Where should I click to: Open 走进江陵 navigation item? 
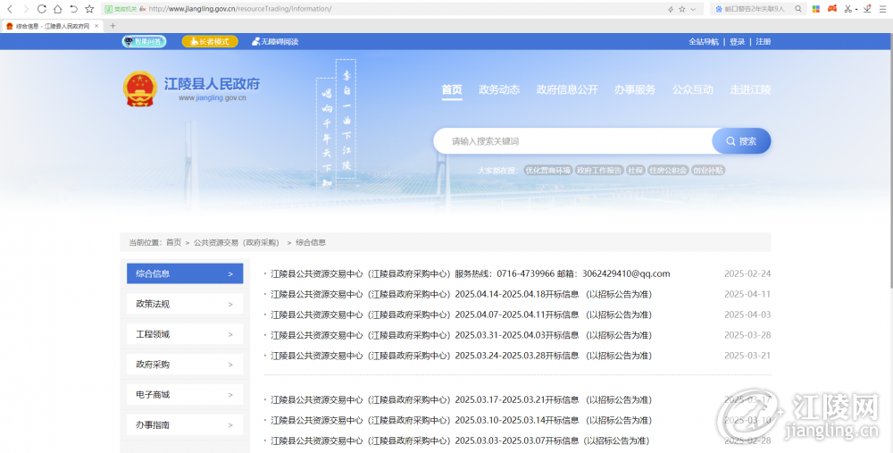click(751, 89)
